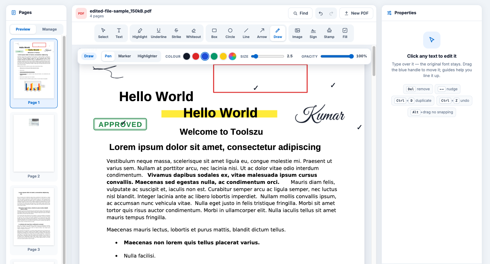The width and height of the screenshot is (490, 264).
Task: Pick the Highlight tool
Action: [x=140, y=33]
